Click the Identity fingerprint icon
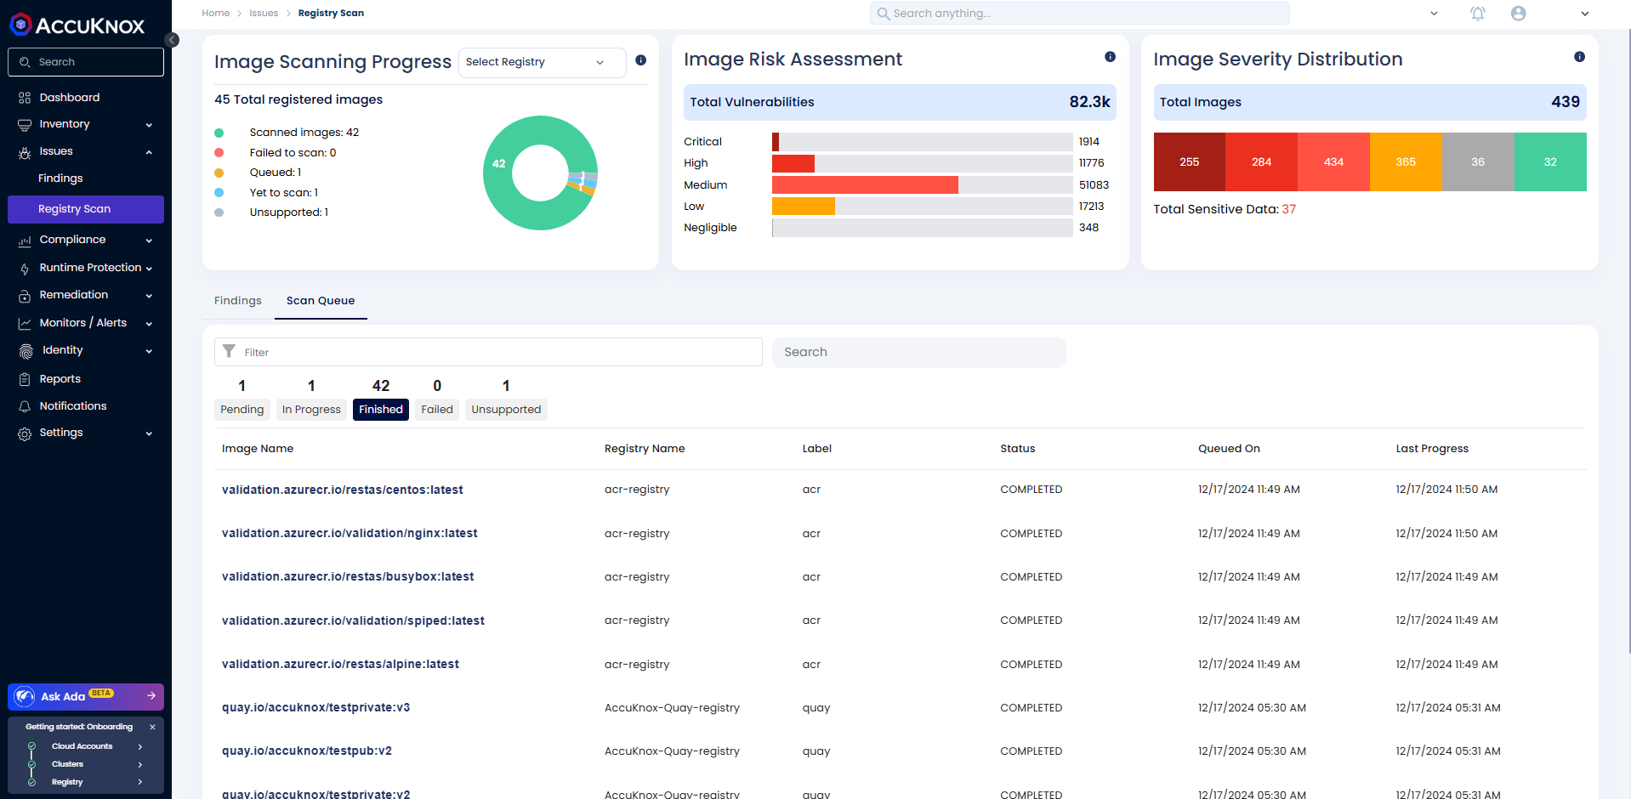Image resolution: width=1631 pixels, height=799 pixels. tap(26, 351)
